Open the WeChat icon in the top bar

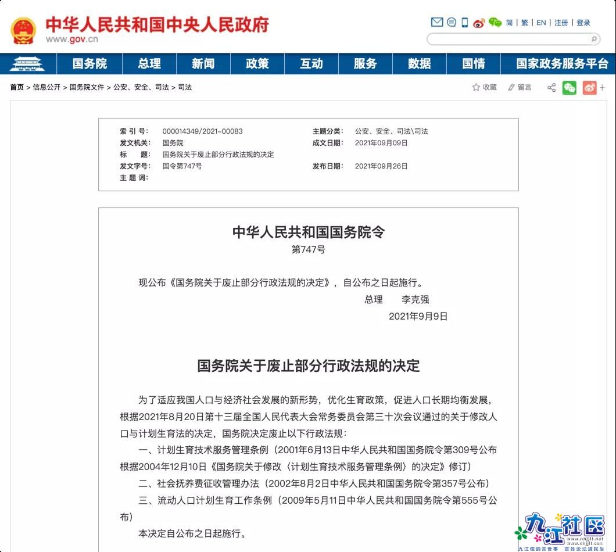coord(494,22)
